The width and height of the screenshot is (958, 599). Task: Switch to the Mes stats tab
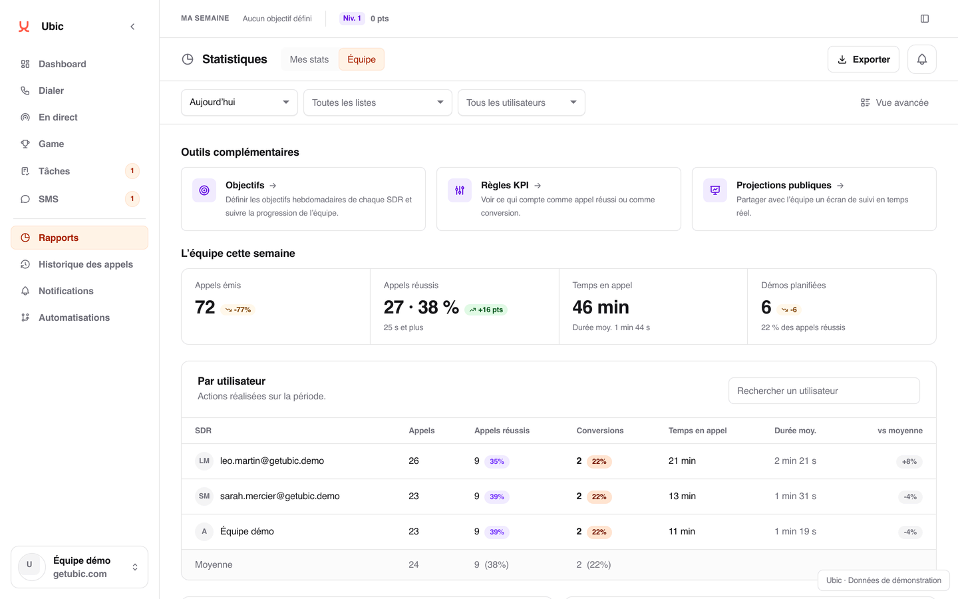pyautogui.click(x=309, y=59)
